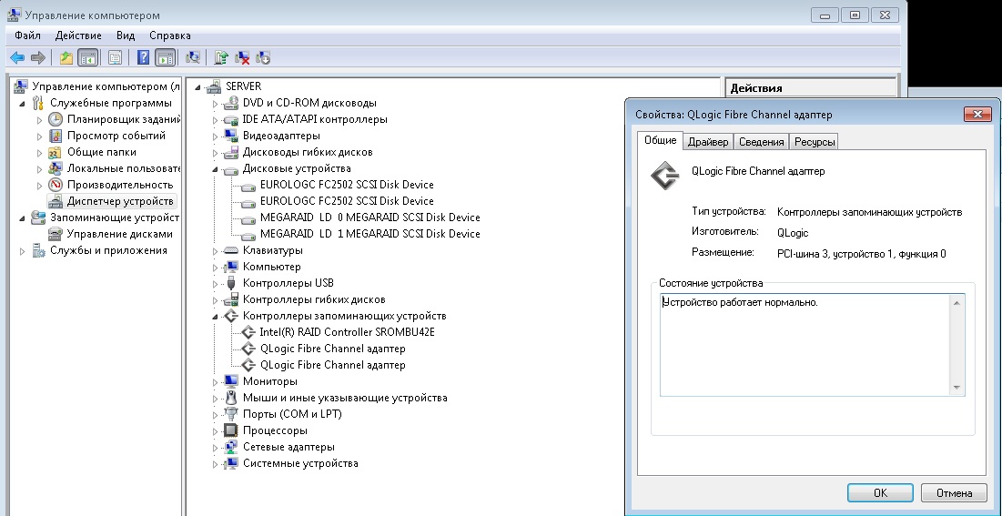Click the OK button in properties dialog
1002x516 pixels.
[880, 493]
